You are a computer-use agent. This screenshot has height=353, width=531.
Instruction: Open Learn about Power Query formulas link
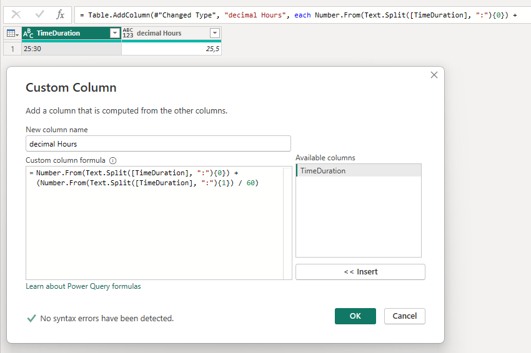coord(83,286)
